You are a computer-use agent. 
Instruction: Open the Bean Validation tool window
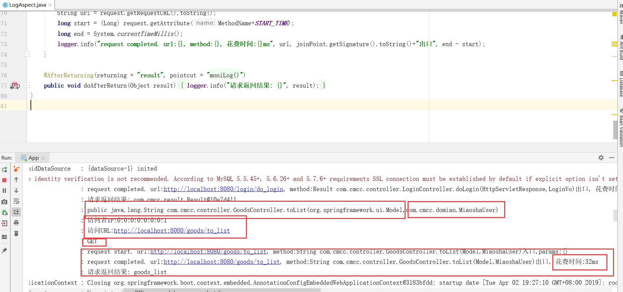click(x=621, y=128)
